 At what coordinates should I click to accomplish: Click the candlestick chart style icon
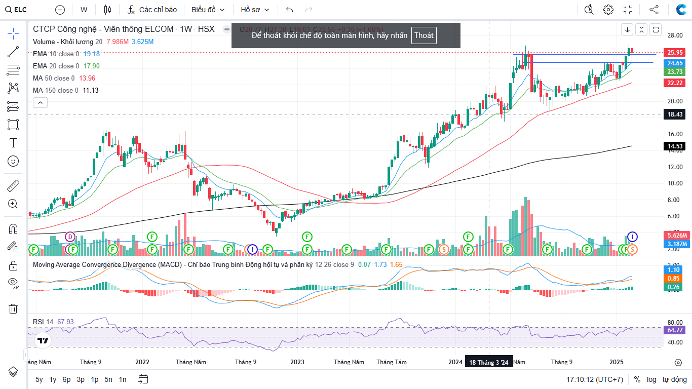107,10
